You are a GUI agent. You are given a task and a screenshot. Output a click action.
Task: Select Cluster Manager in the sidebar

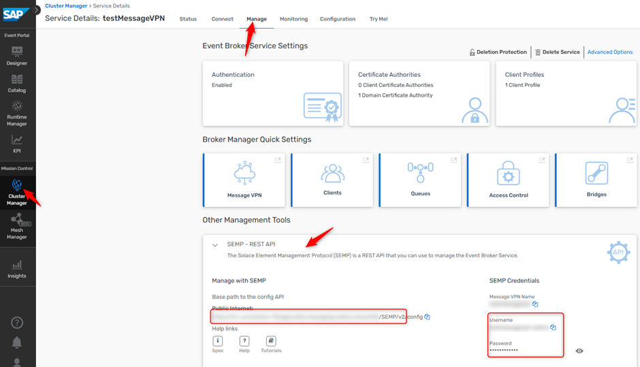(17, 191)
